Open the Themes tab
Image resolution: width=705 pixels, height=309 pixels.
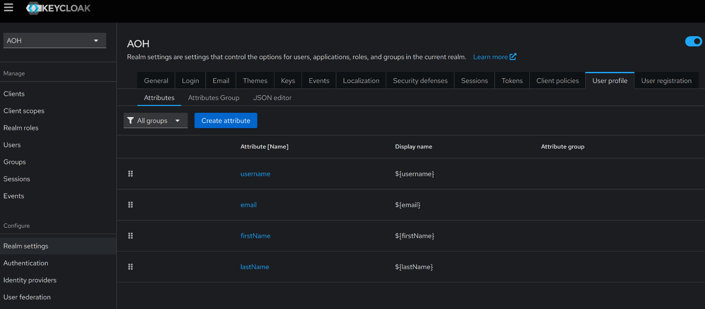click(255, 80)
